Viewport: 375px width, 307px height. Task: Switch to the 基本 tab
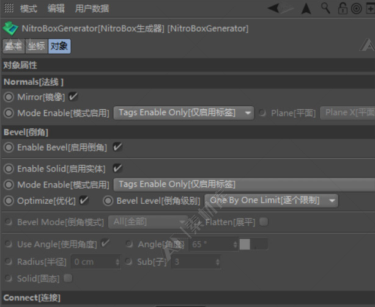click(13, 46)
